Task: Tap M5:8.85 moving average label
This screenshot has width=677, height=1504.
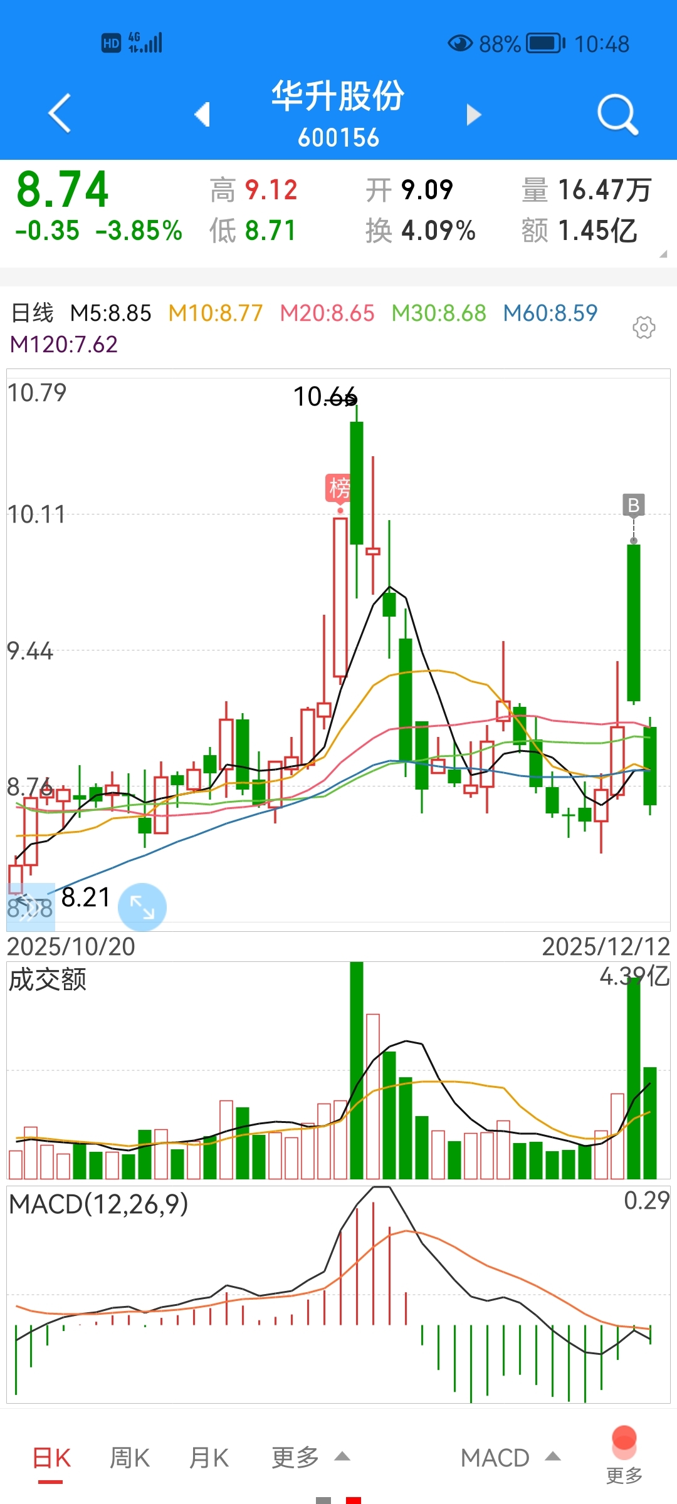Action: (111, 313)
